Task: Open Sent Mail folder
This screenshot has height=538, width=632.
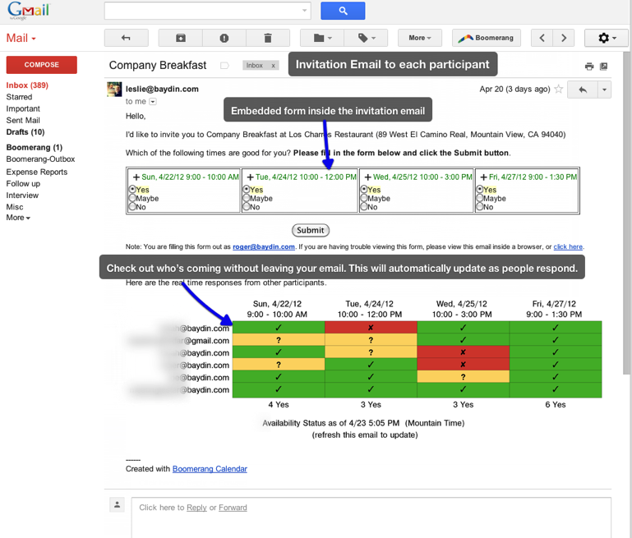Action: coord(23,121)
